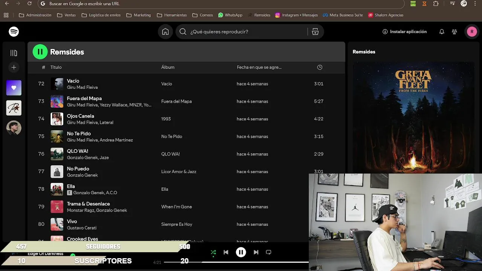Open album Licor Amor & Jazz

(x=179, y=172)
